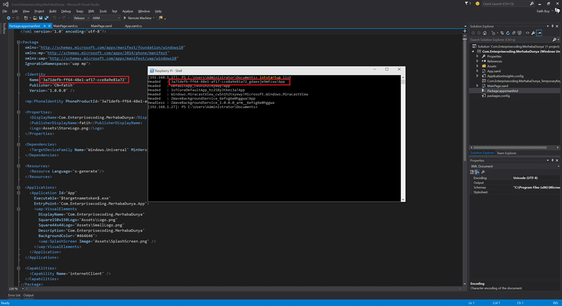This screenshot has width=562, height=306.
Task: Click the Alphabetical sort icon in Properties panel
Action: pos(477,172)
